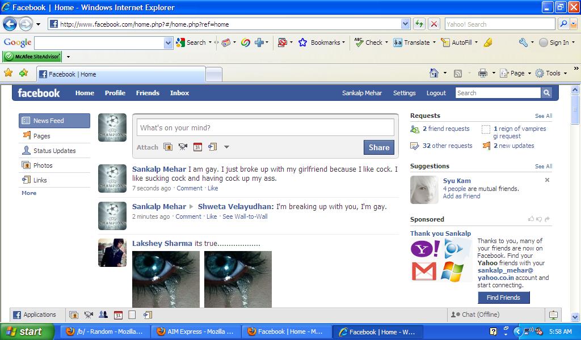The width and height of the screenshot is (581, 340).
Task: Open a new blank IE tab
Action: [214, 75]
